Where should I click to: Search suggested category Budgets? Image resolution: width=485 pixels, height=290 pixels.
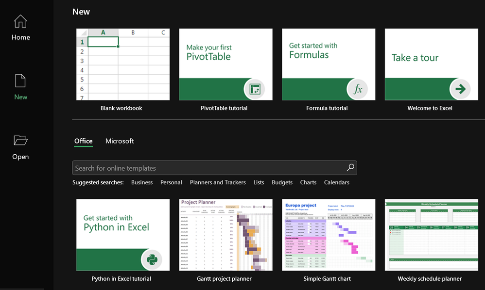pos(282,182)
